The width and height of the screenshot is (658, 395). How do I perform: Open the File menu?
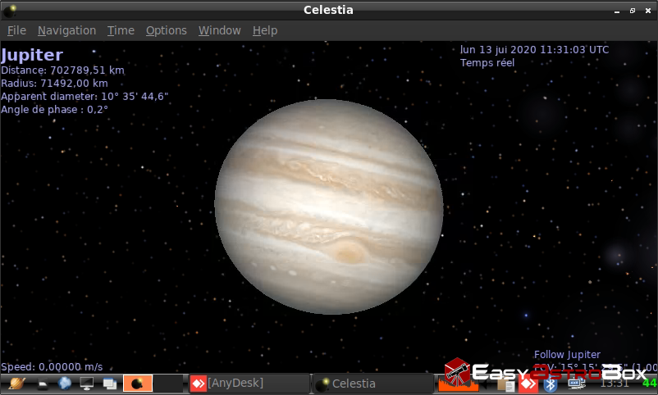16,30
